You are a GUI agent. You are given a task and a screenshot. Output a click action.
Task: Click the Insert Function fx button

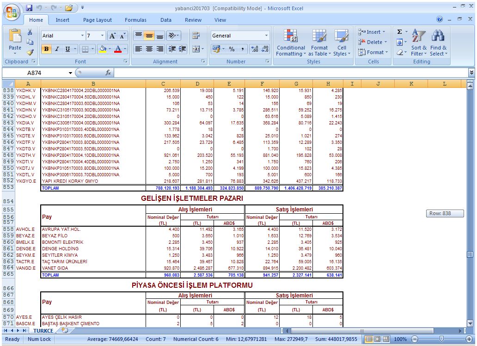pyautogui.click(x=108, y=73)
